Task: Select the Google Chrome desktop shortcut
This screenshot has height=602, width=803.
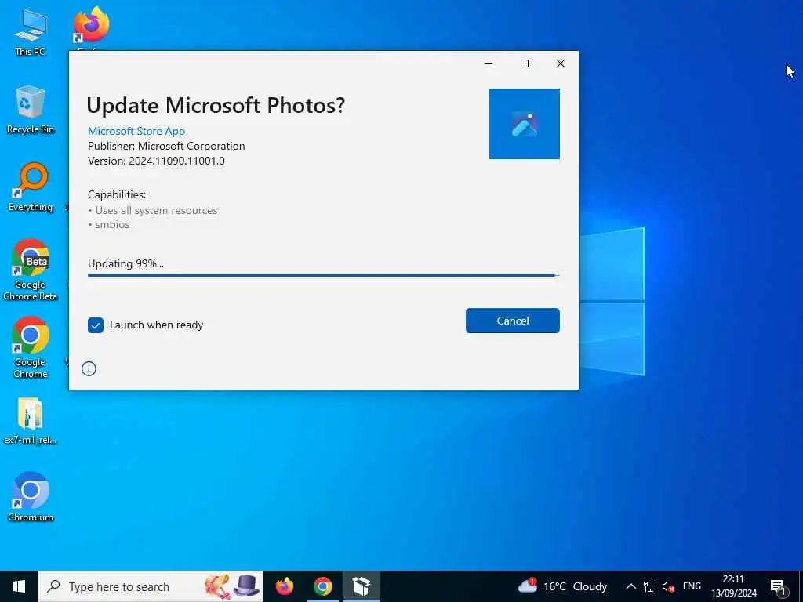Action: [x=31, y=347]
